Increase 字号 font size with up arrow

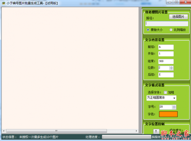pyautogui.click(x=174, y=106)
